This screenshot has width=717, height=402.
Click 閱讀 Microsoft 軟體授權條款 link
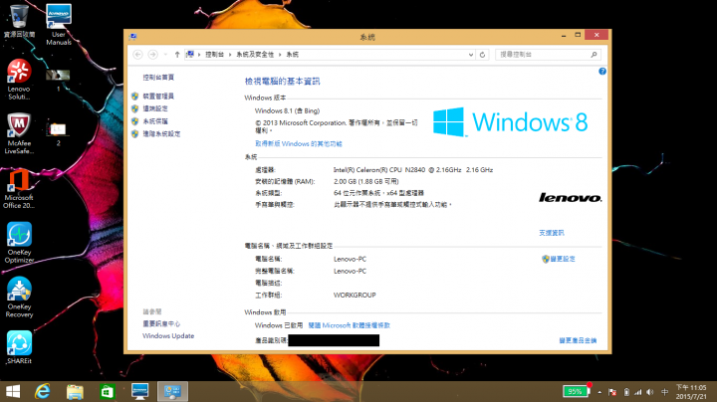(349, 325)
